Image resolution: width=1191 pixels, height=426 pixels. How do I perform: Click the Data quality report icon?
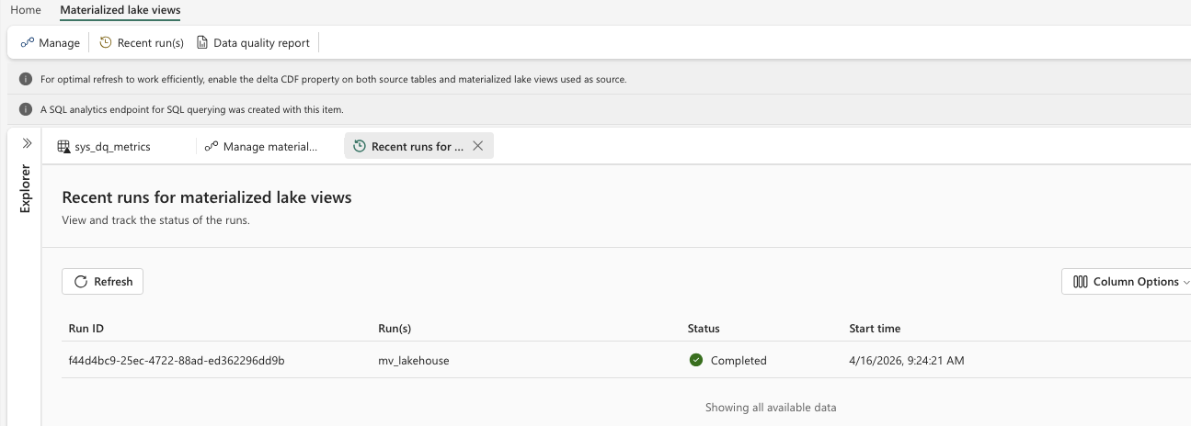202,43
